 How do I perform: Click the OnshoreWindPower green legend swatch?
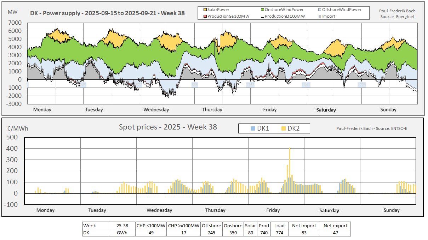point(263,10)
